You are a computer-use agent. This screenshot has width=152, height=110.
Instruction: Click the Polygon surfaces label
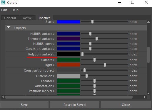[41, 54]
